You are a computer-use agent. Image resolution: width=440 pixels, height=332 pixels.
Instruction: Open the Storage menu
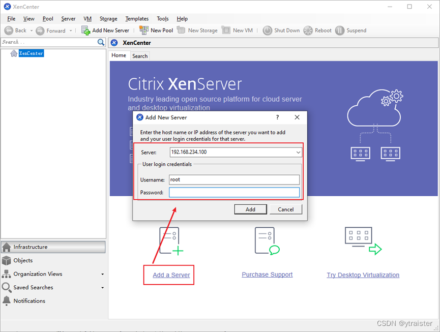(108, 18)
